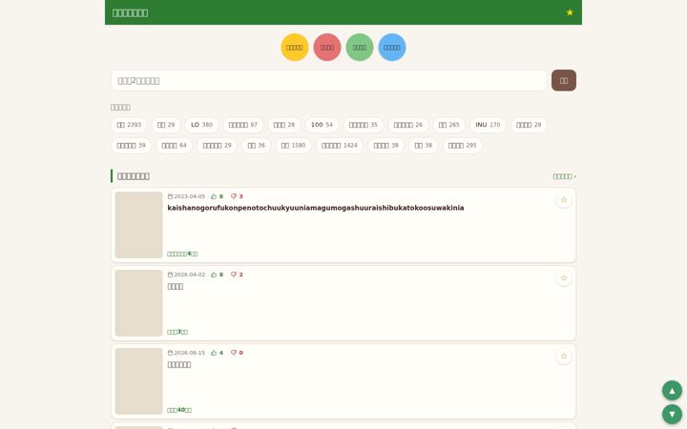Dislike the 2026-04-02 post with thumbs-down

pyautogui.click(x=234, y=275)
